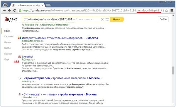This screenshot has height=107, width=176.
Task: Click the scrollbar down arrow
Action: 173,104
